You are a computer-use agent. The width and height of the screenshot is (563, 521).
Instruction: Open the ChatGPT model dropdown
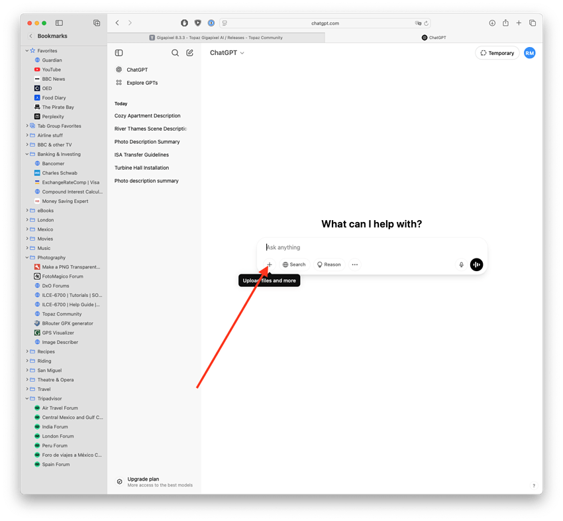click(227, 53)
